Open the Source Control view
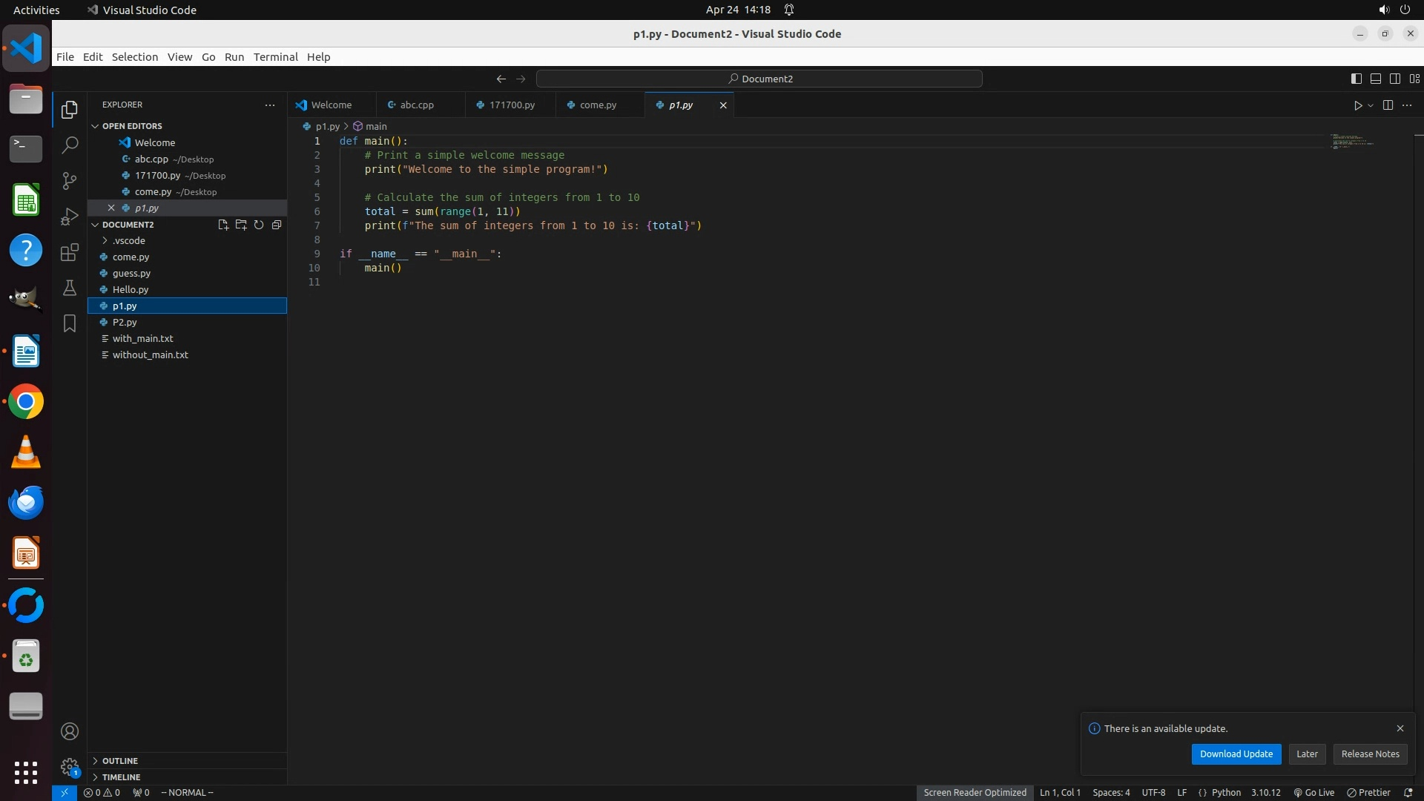 coord(70,181)
